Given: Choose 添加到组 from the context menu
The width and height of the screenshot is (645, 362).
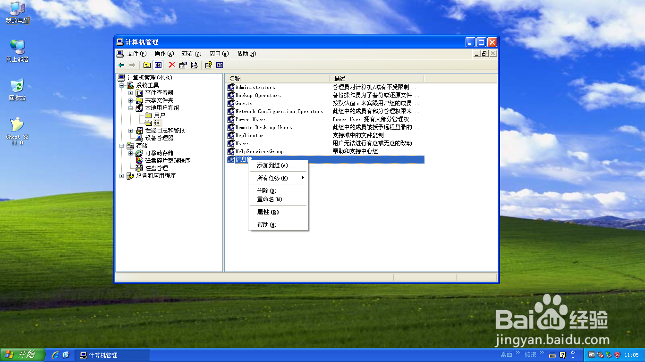Looking at the screenshot, I should (x=278, y=165).
